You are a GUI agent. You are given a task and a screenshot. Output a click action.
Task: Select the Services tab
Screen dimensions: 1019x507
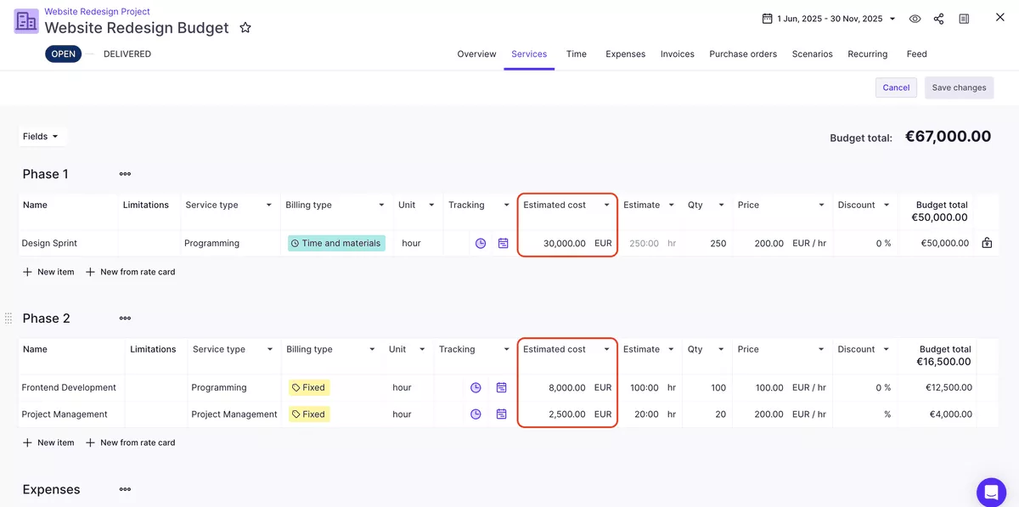[529, 54]
